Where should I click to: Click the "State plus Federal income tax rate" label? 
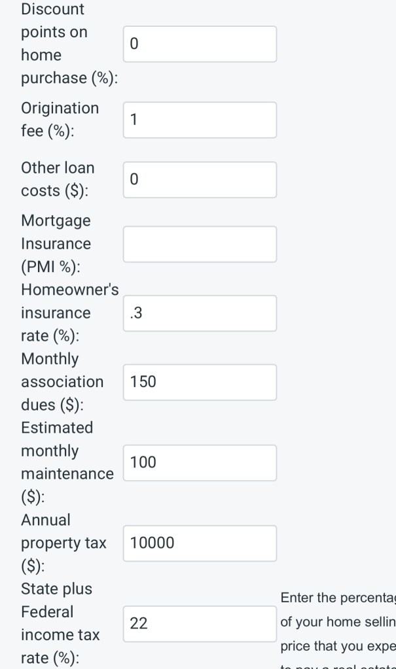60,623
